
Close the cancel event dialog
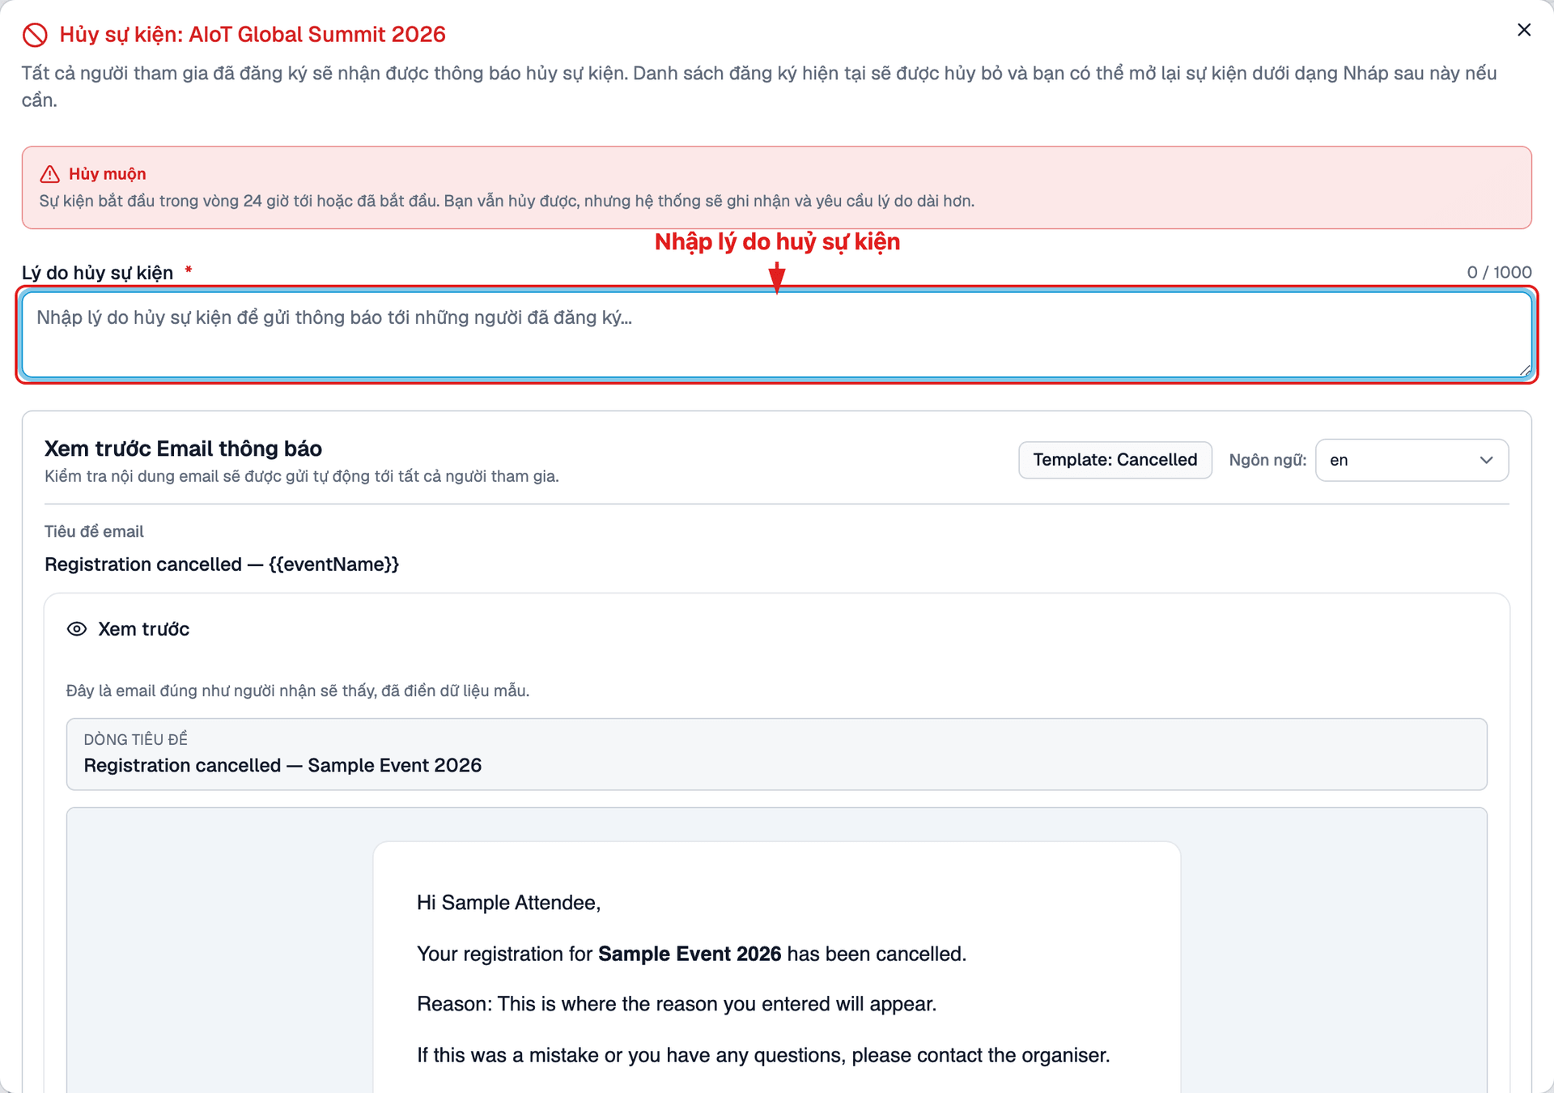coord(1524,30)
